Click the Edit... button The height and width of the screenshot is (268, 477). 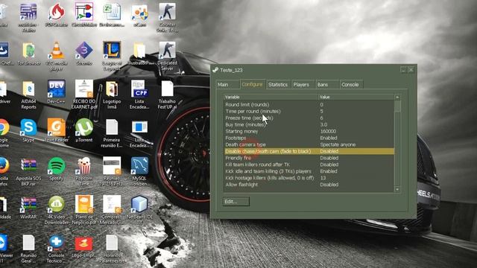tap(236, 202)
